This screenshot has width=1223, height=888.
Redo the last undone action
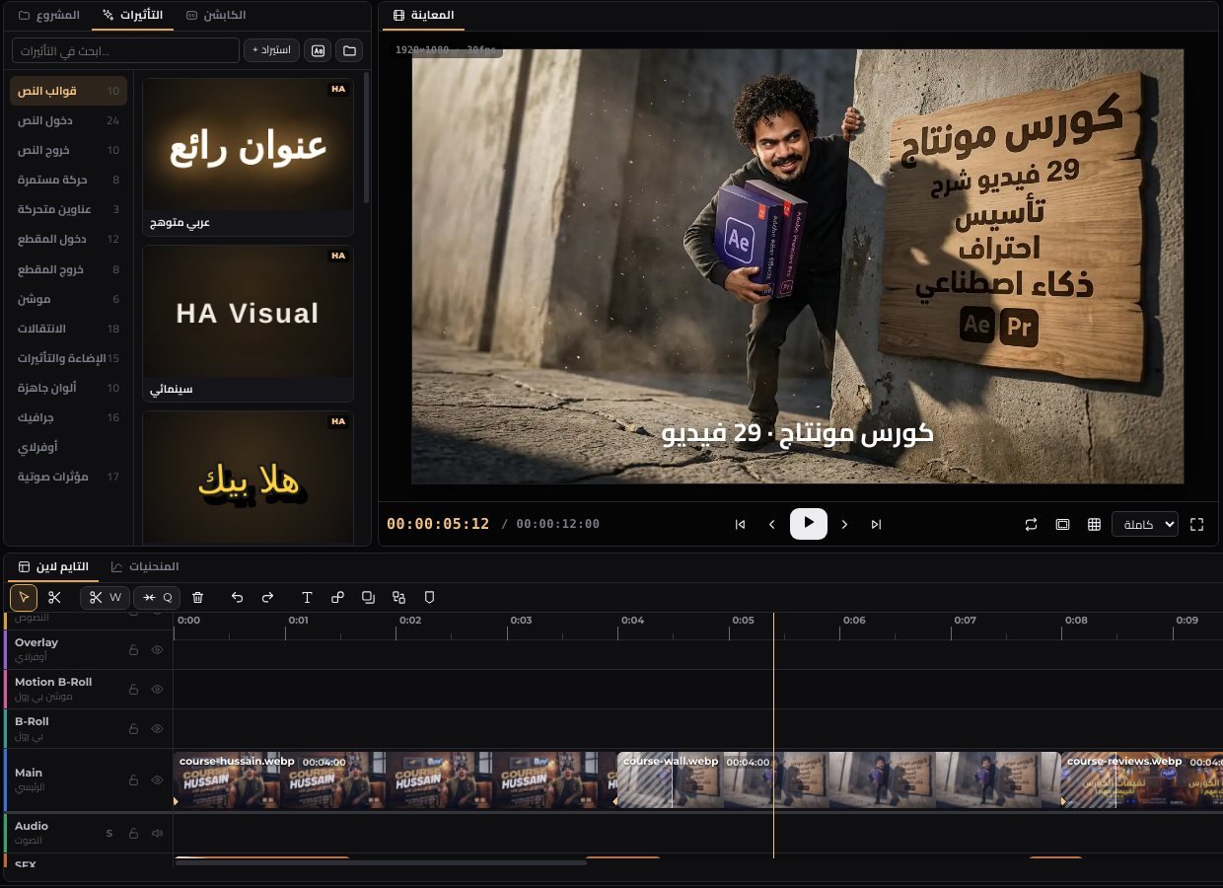click(x=267, y=597)
